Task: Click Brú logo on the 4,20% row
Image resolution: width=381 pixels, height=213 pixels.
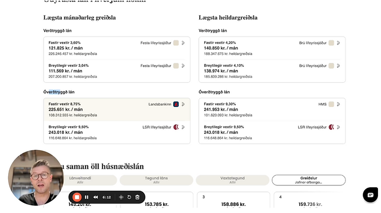Action: coord(331,43)
